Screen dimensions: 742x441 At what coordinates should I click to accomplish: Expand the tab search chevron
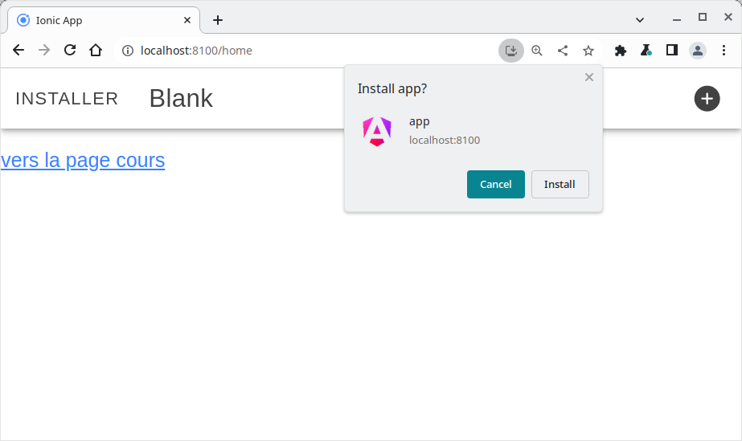point(640,19)
